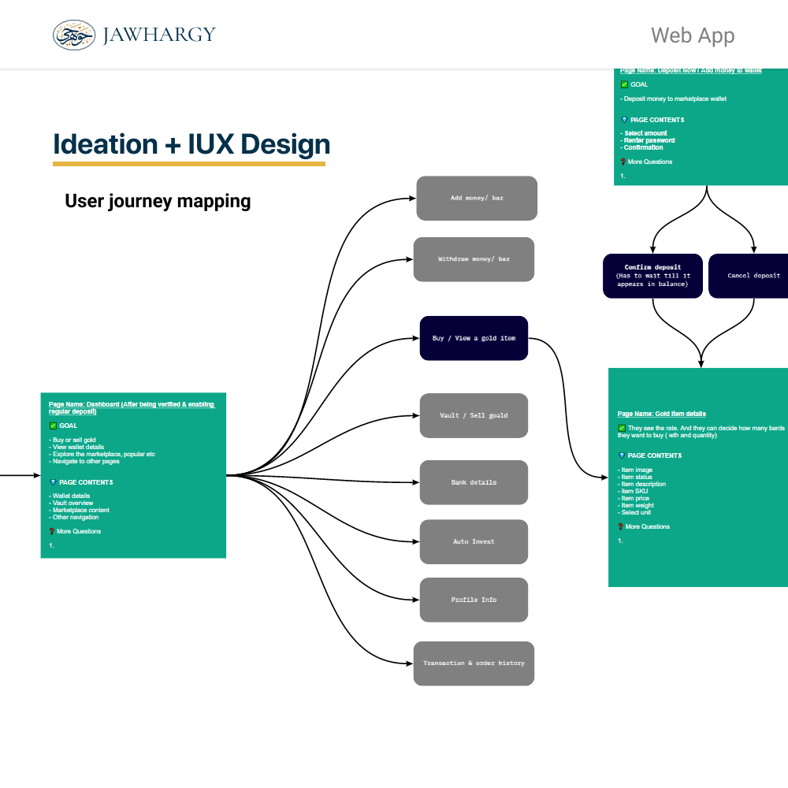The image size is (788, 788).
Task: Click the checkmark icon on Gold item details card
Action: click(622, 429)
